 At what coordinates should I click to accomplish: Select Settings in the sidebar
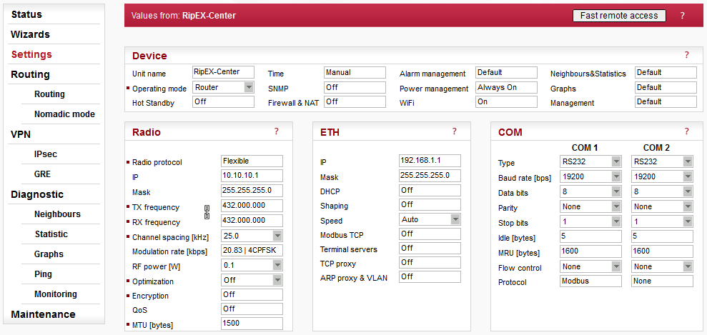pyautogui.click(x=31, y=54)
